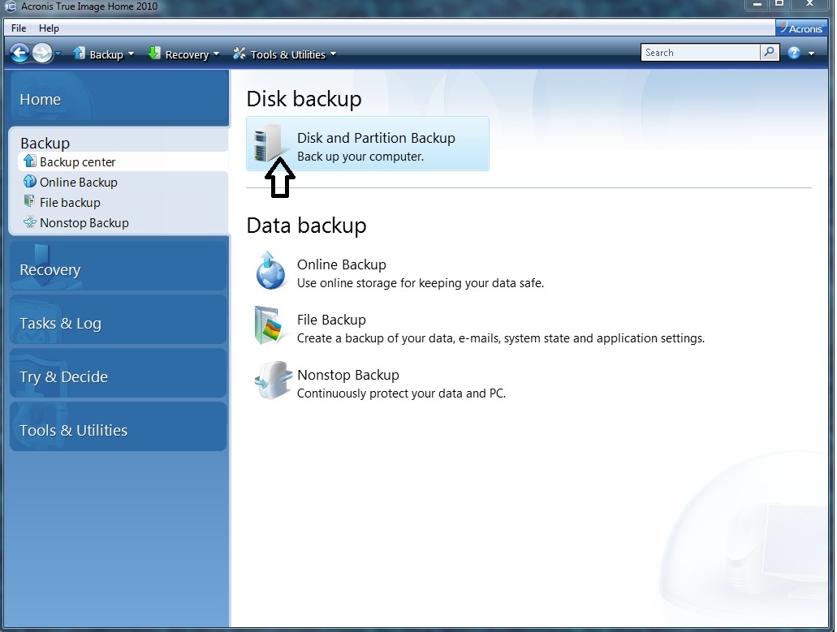Click the Nonstop Backup disk icon

coord(274,380)
